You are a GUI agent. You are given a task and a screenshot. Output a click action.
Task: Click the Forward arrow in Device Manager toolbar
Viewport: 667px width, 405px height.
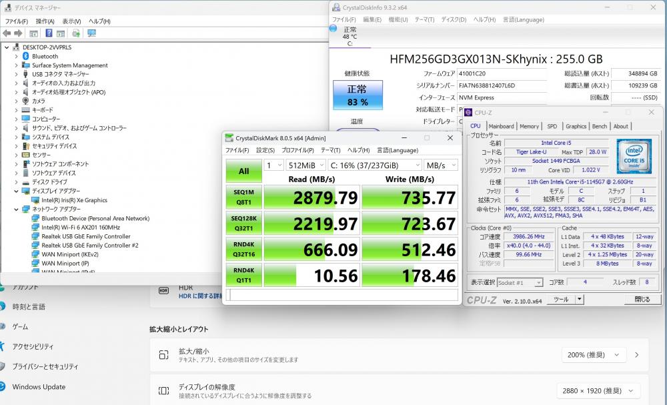[18, 33]
